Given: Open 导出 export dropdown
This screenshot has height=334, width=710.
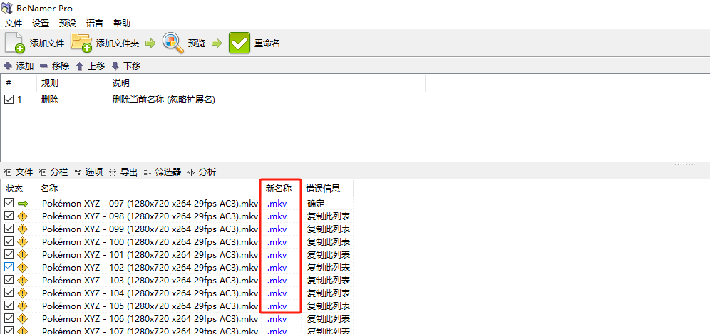Looking at the screenshot, I should (123, 172).
